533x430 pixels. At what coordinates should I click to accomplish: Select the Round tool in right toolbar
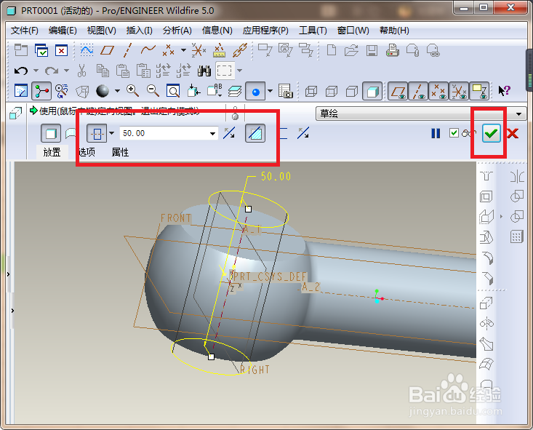tap(486, 258)
